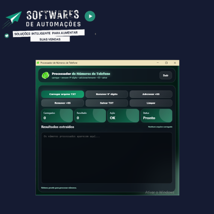Screen dimensions: 214x214
Task: Select the Status Pronto card
Action: (157, 116)
